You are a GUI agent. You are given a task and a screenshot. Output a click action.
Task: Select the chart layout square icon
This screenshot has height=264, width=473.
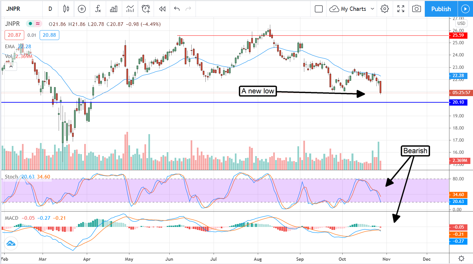click(319, 9)
